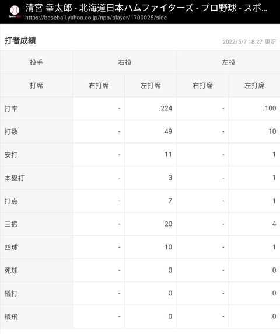The width and height of the screenshot is (280, 334).
Task: Click the .224 batting average value
Action: tap(165, 109)
